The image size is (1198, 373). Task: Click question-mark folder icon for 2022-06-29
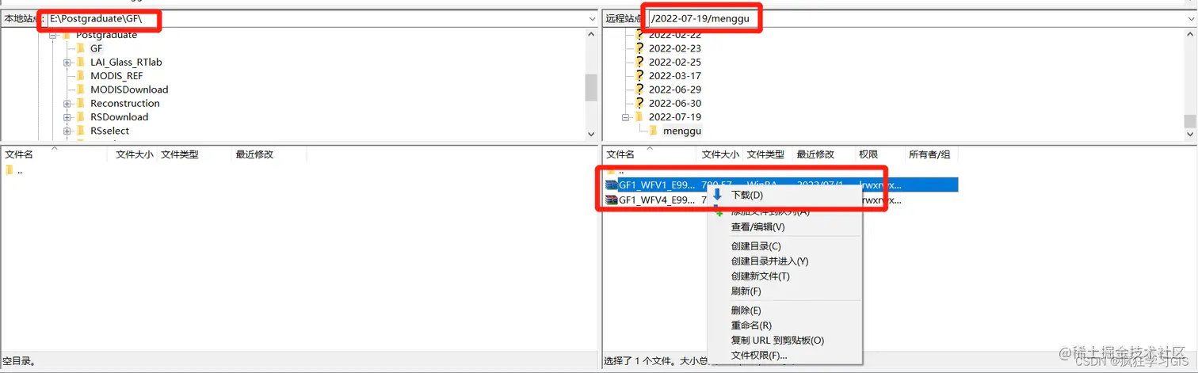[639, 89]
